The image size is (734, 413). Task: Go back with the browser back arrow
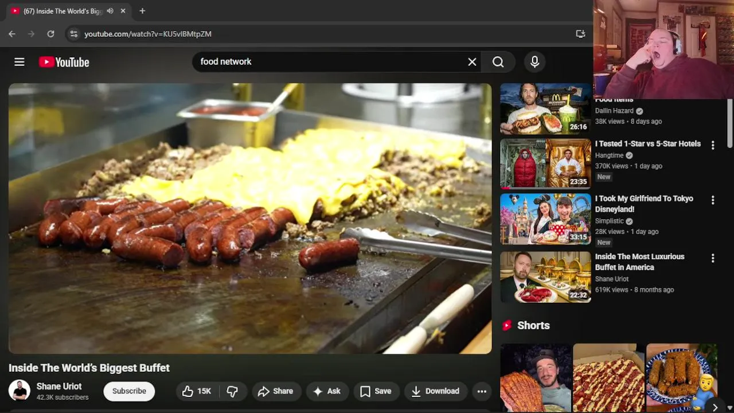[12, 34]
